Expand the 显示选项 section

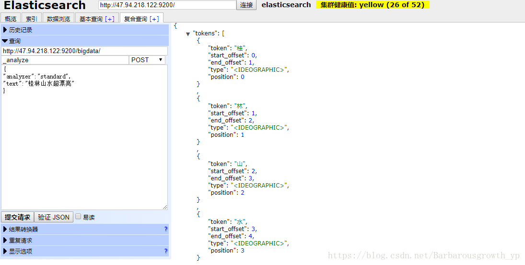pos(85,251)
